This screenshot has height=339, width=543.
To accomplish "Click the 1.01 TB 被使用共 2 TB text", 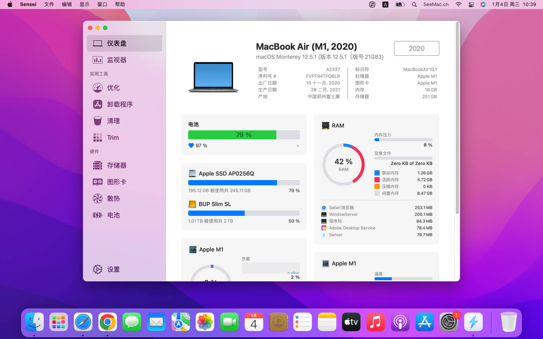I will pyautogui.click(x=211, y=221).
